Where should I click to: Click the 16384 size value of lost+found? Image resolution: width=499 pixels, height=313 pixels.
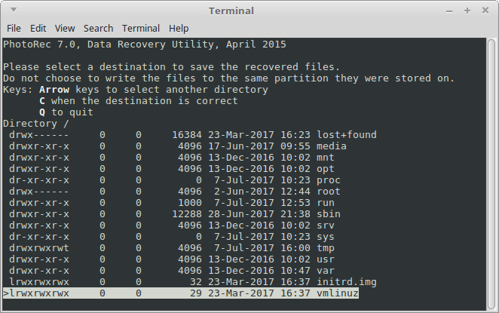187,135
